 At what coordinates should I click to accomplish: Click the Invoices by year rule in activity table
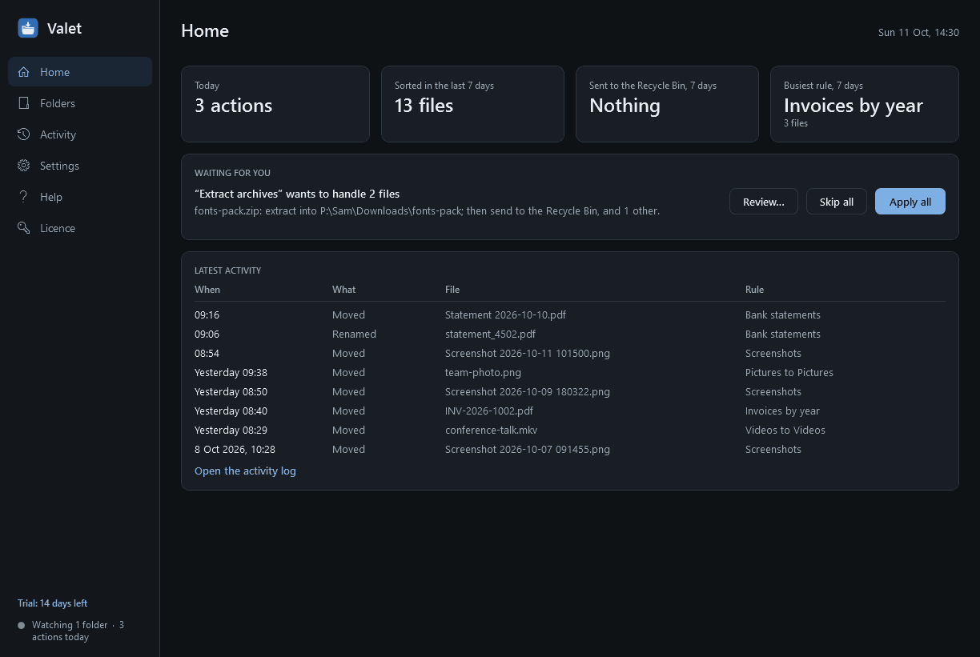(x=783, y=411)
